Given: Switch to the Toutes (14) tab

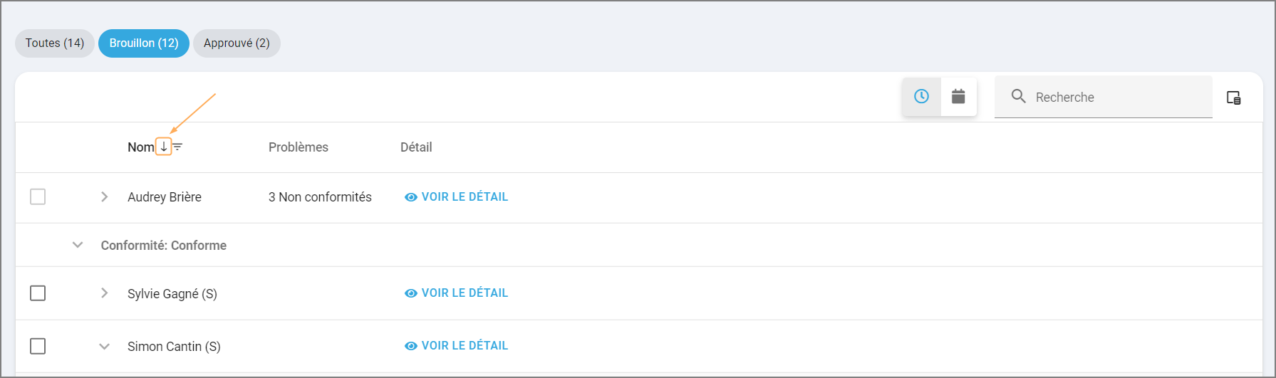Looking at the screenshot, I should [55, 43].
